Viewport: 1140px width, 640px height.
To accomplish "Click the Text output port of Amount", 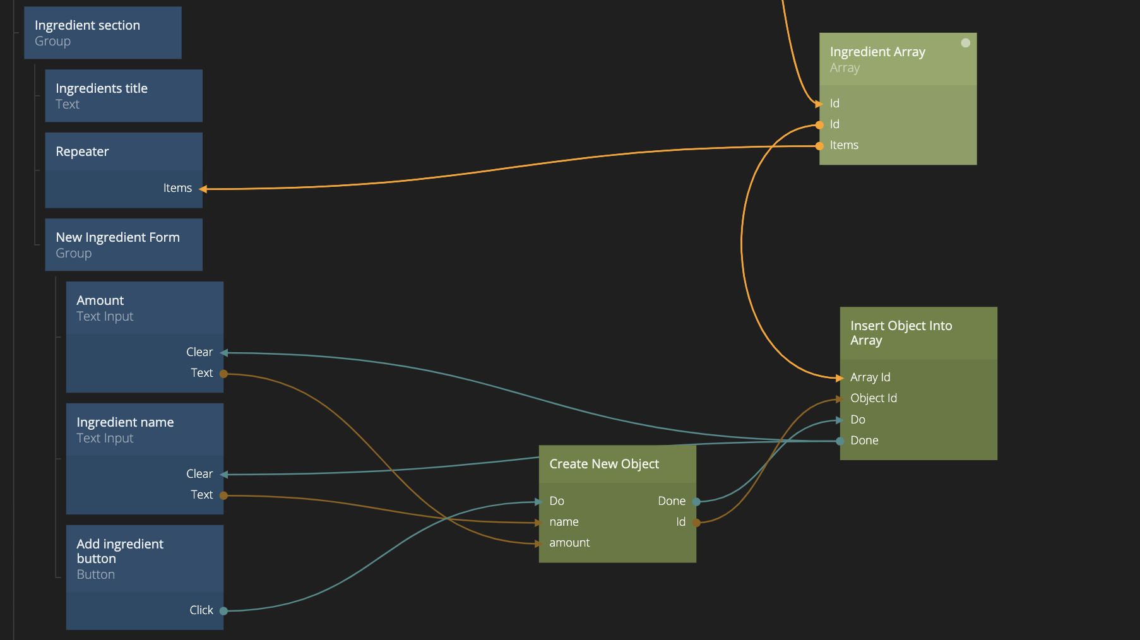I will click(x=223, y=374).
